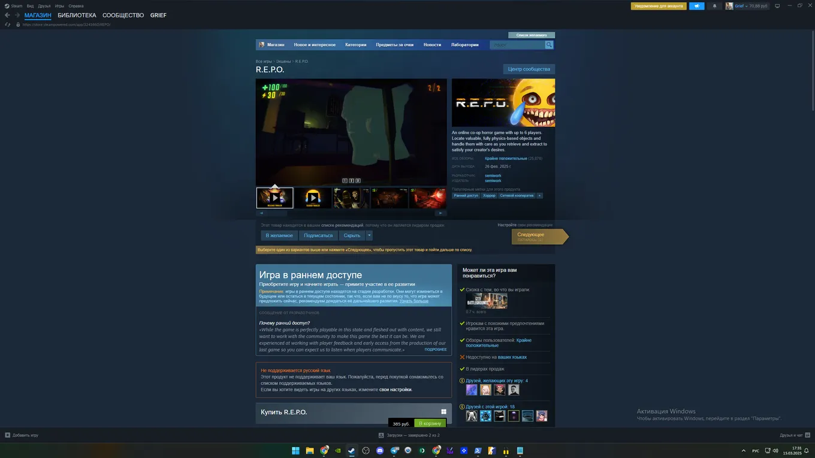Image resolution: width=815 pixels, height=458 pixels.
Task: Click Подписаться to follow the game
Action: 318,235
